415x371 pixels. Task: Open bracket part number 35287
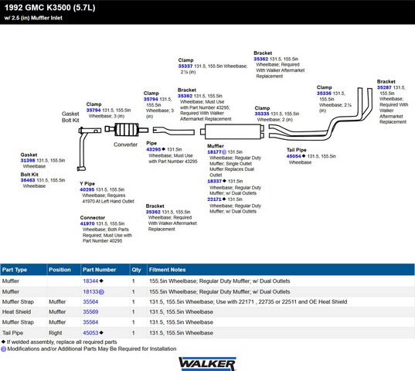(384, 87)
